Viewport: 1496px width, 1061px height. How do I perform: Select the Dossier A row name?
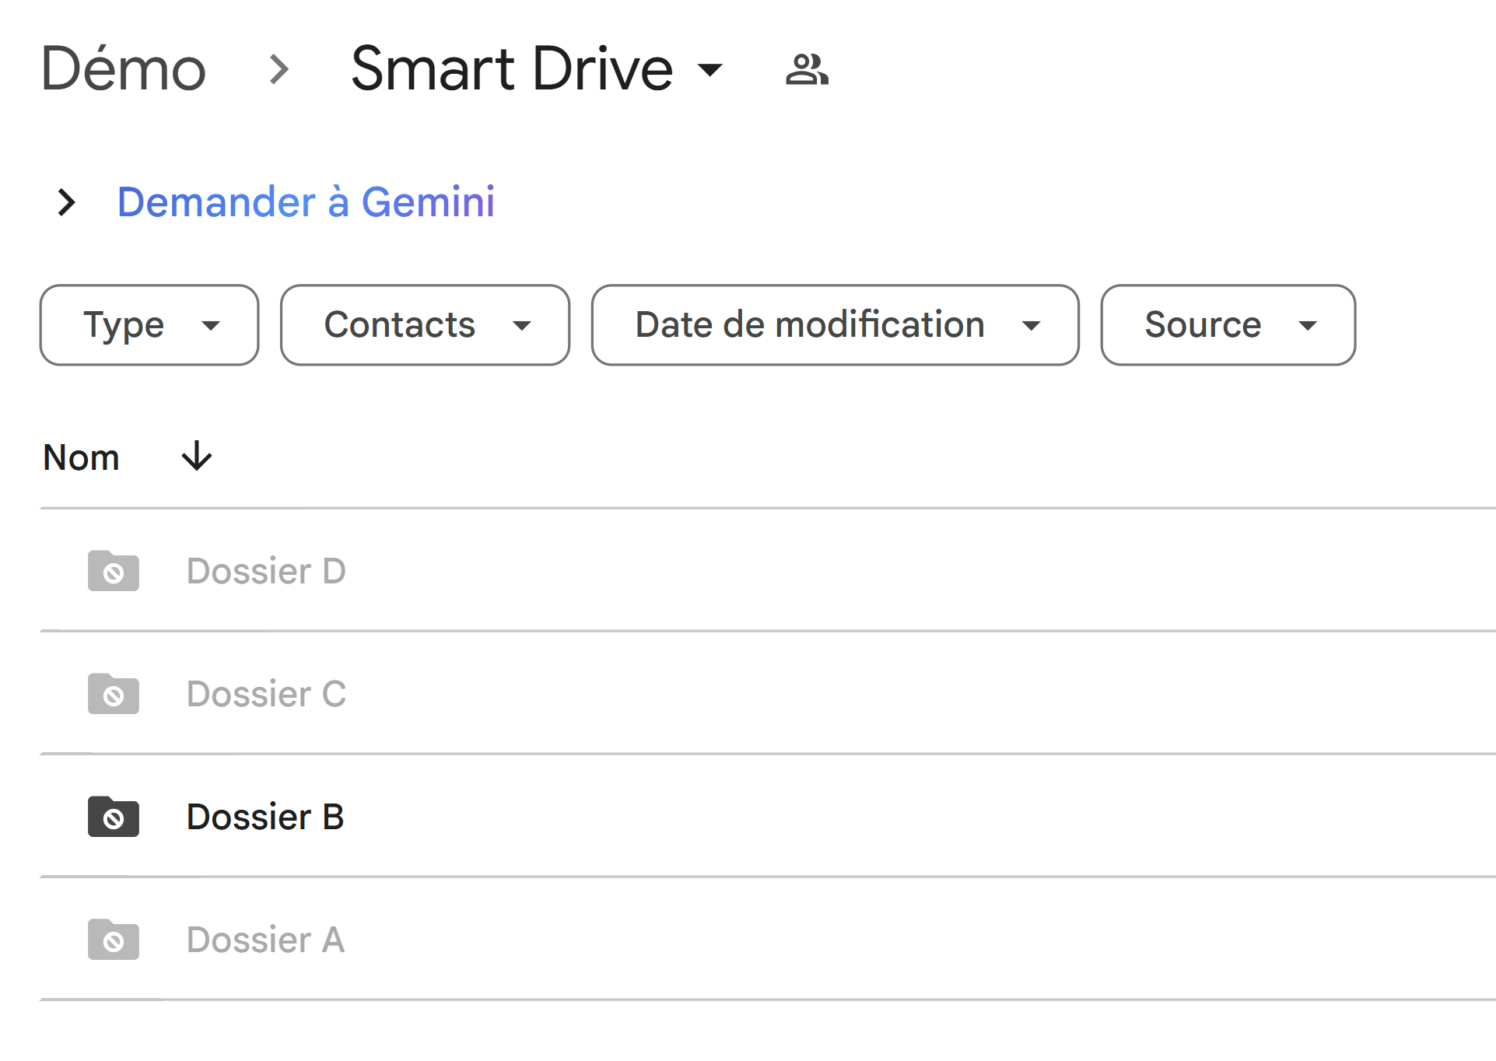click(265, 940)
